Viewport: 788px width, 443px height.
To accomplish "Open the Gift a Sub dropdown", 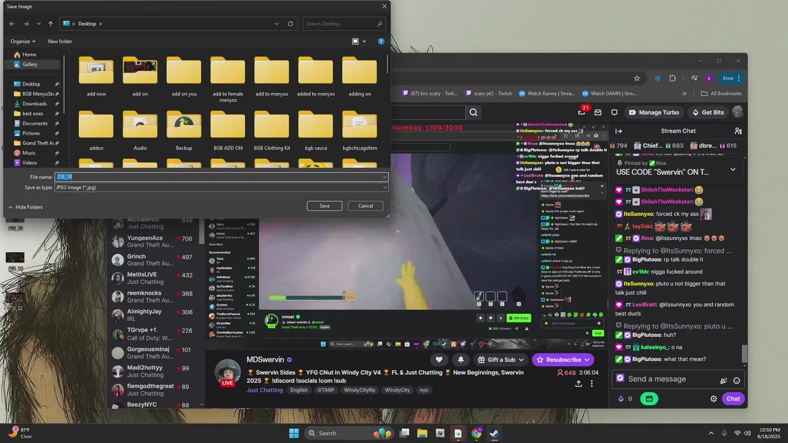I will [501, 360].
